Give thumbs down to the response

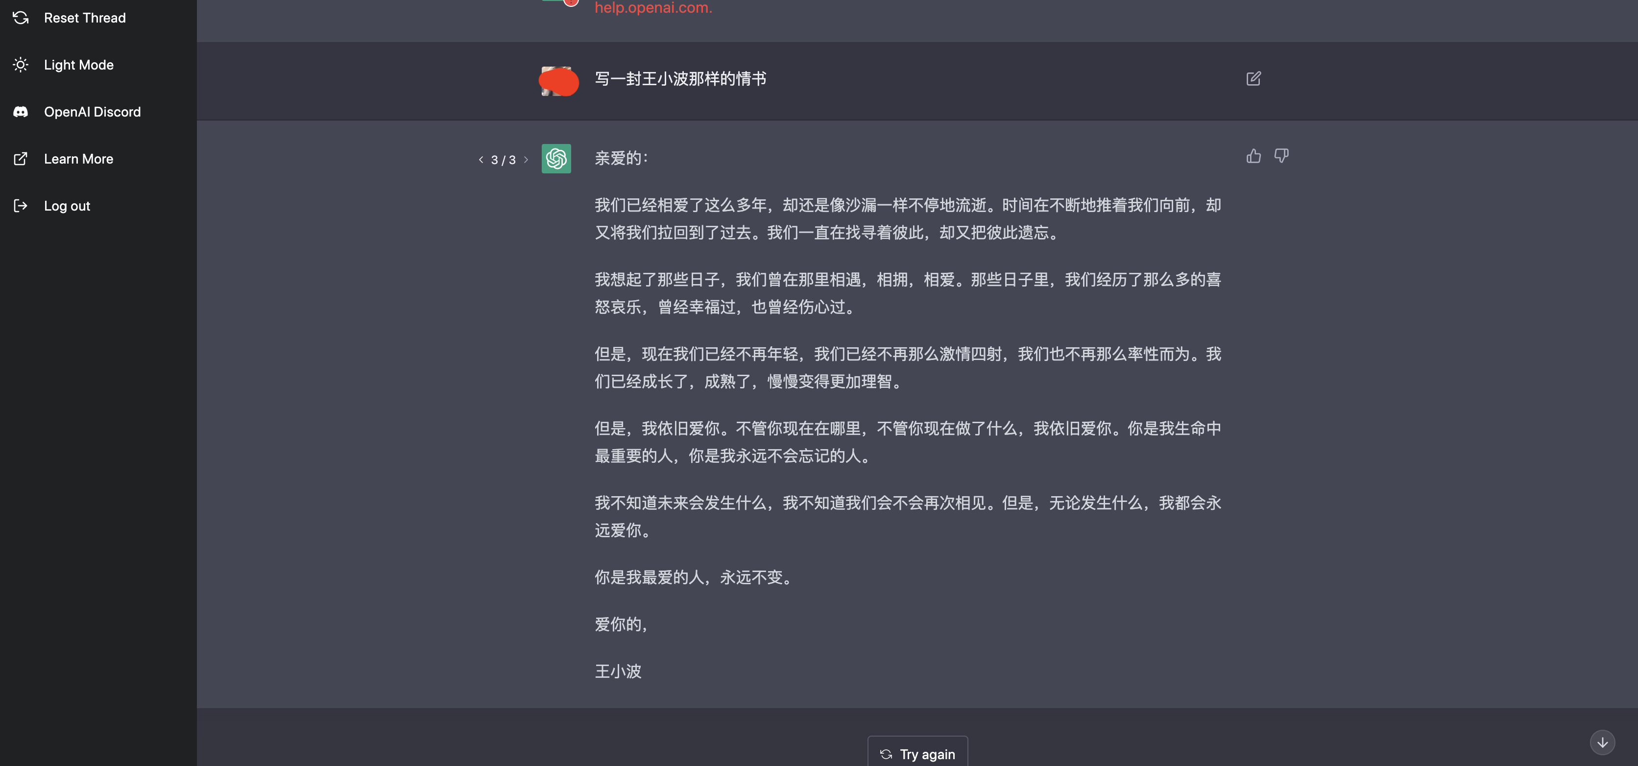click(1281, 156)
